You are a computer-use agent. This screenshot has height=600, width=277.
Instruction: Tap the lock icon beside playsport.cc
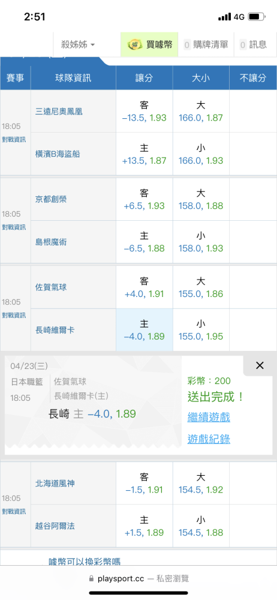pyautogui.click(x=91, y=578)
